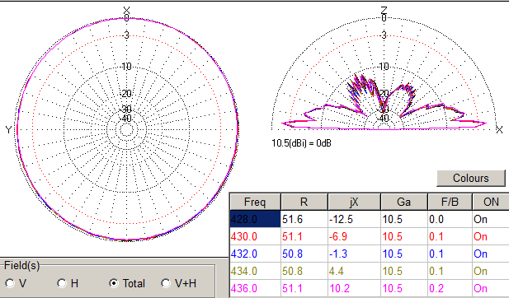Toggle the On cell in the 434.0 row
This screenshot has width=509, height=298.
pyautogui.click(x=491, y=271)
